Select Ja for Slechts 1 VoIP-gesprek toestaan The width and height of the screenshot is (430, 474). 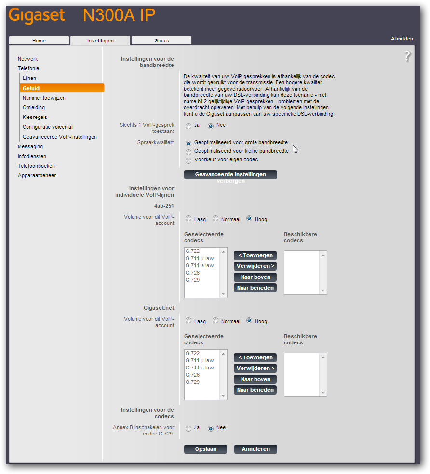[188, 126]
